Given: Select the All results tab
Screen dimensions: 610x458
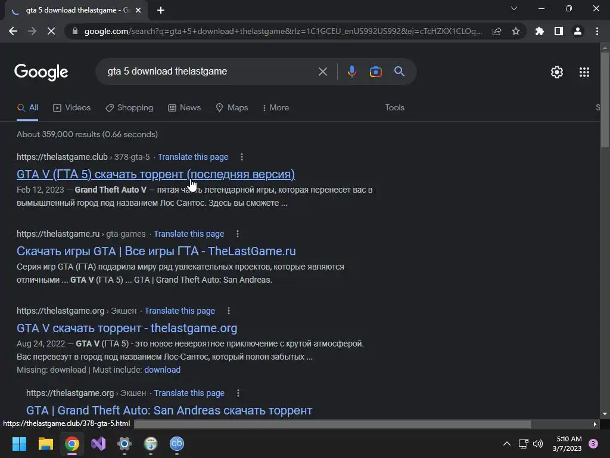Looking at the screenshot, I should click(27, 108).
